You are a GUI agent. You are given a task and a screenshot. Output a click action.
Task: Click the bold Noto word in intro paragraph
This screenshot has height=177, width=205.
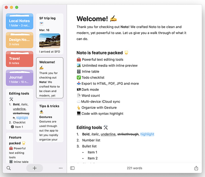point(124,27)
